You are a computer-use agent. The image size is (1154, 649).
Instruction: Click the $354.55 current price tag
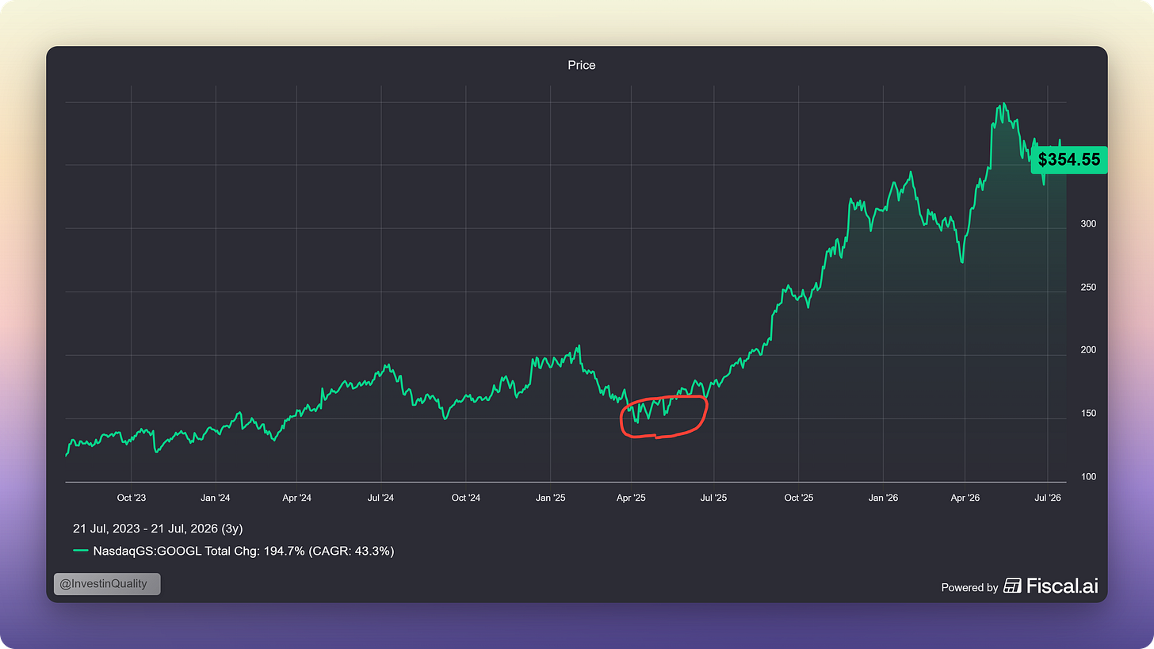coord(1069,159)
